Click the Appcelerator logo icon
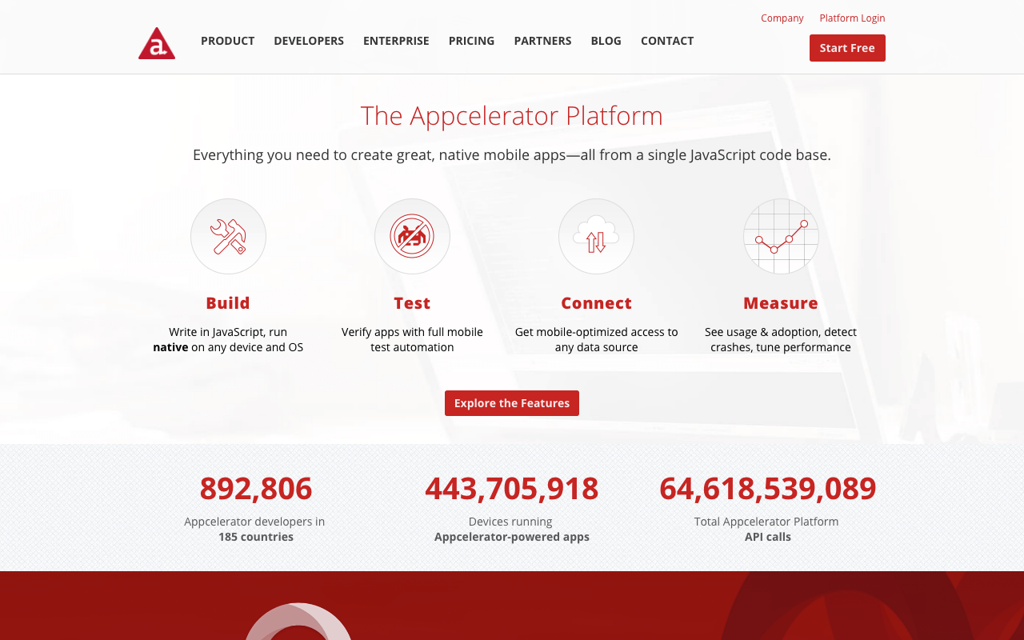This screenshot has width=1024, height=640. 157,43
